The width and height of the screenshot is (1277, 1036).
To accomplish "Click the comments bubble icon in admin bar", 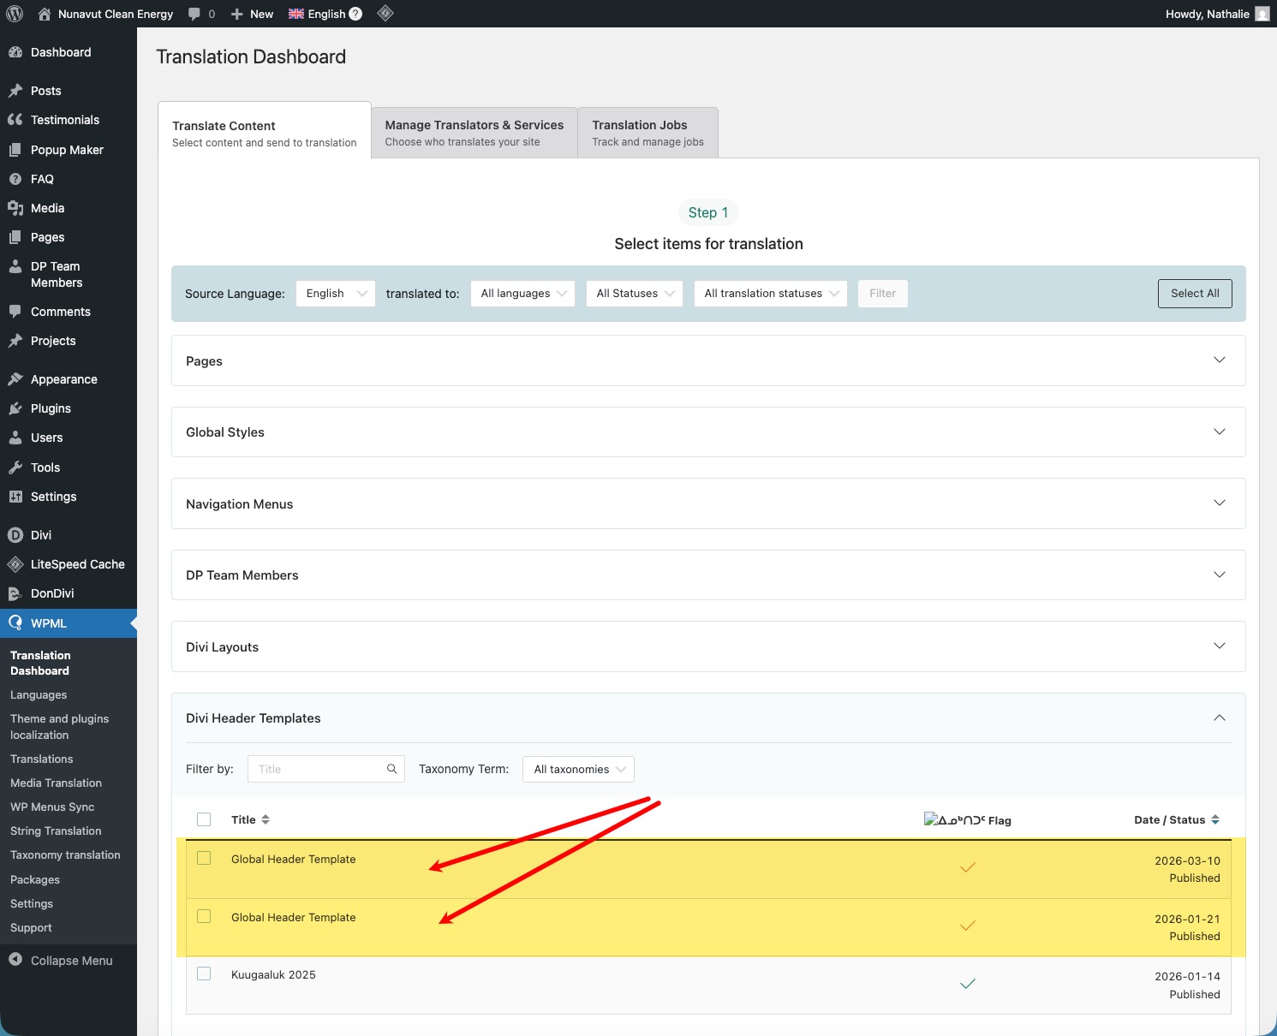I will [x=195, y=14].
